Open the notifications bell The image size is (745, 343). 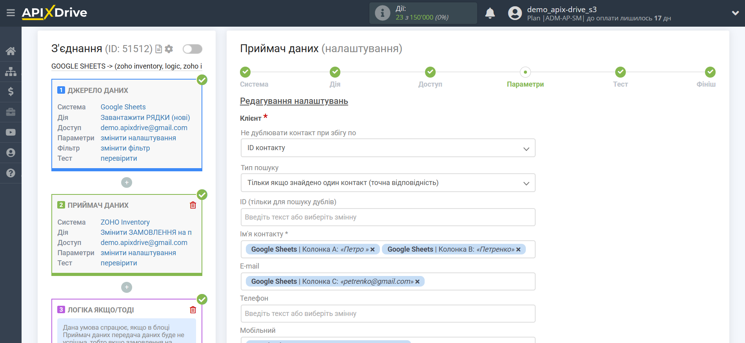(490, 13)
